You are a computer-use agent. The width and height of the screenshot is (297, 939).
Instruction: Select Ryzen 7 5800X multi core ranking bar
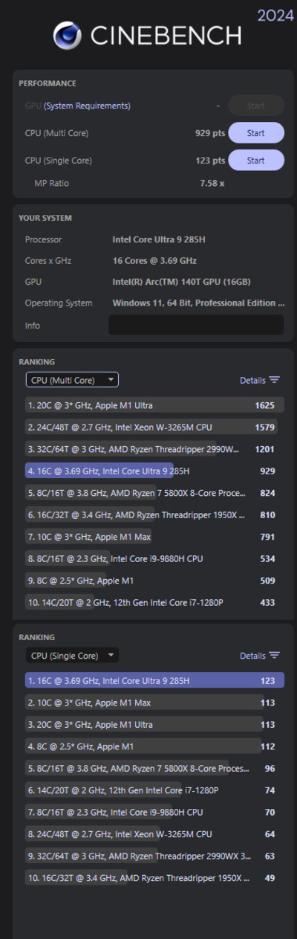point(154,493)
